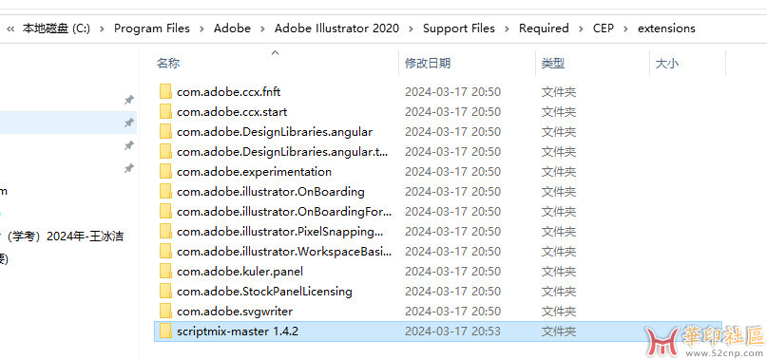Viewport: 767px width, 360px height.
Task: Click the com.adobe.kuler.panel folder icon
Action: (x=165, y=272)
